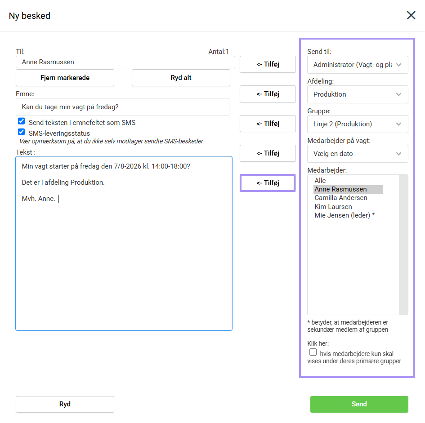Toggle the SMS-leveringsstatus checkbox

coord(22,132)
